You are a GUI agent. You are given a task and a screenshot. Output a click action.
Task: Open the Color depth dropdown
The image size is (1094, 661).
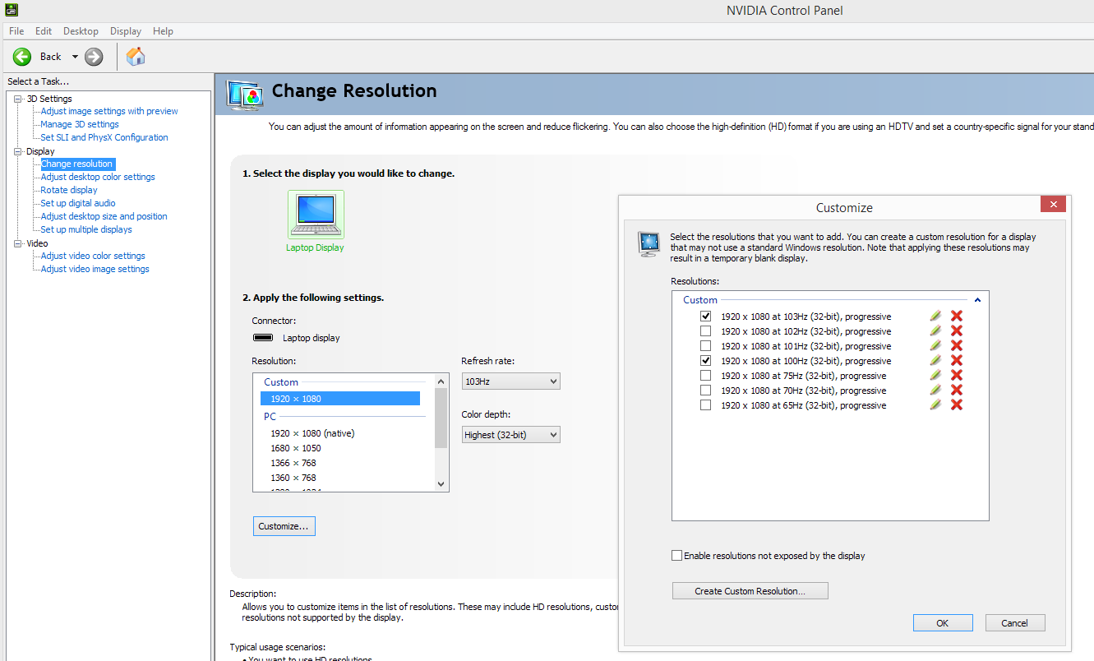[510, 434]
